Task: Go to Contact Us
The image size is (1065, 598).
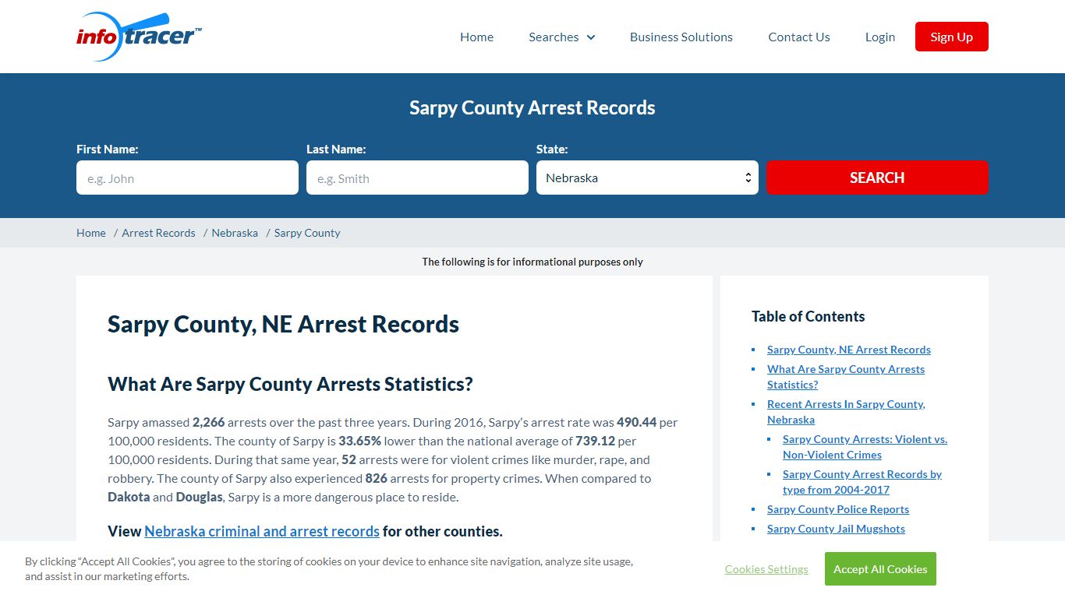Action: pyautogui.click(x=798, y=37)
